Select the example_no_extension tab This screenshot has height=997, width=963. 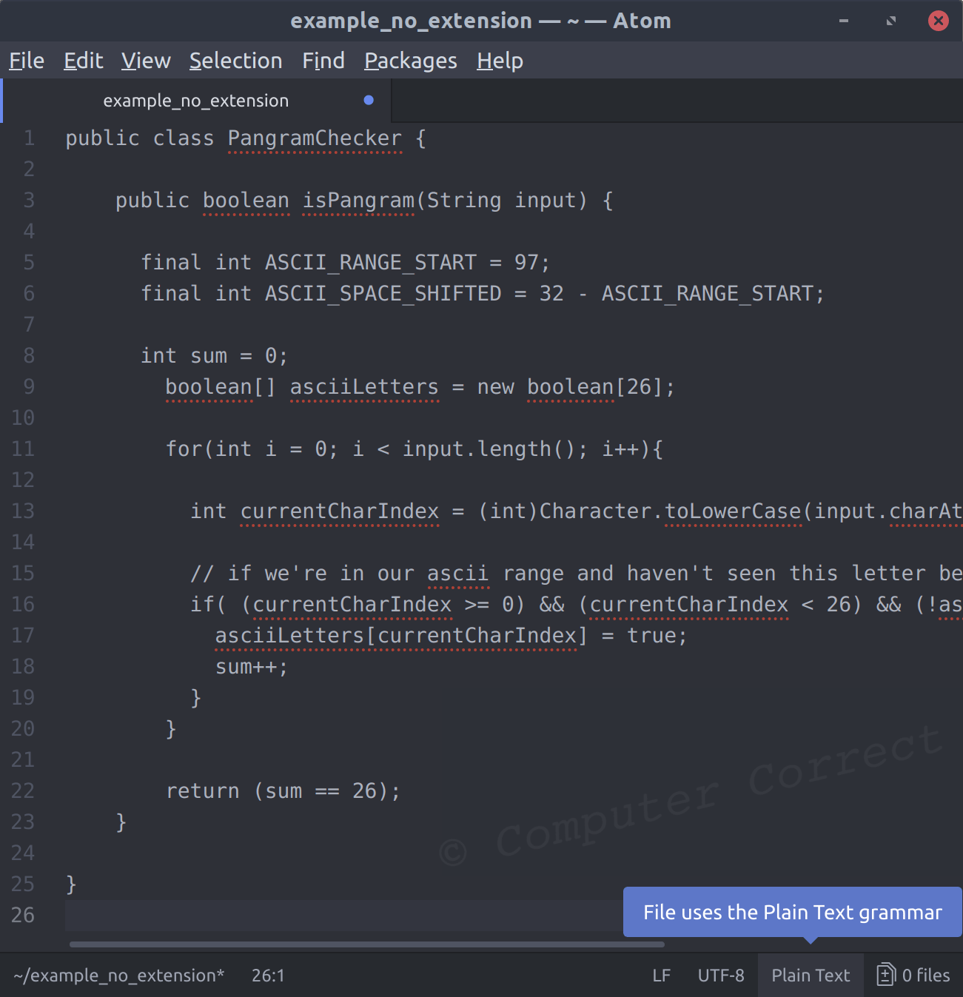(196, 101)
